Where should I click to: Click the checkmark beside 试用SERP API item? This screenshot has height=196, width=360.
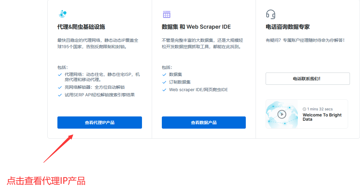[60, 95]
